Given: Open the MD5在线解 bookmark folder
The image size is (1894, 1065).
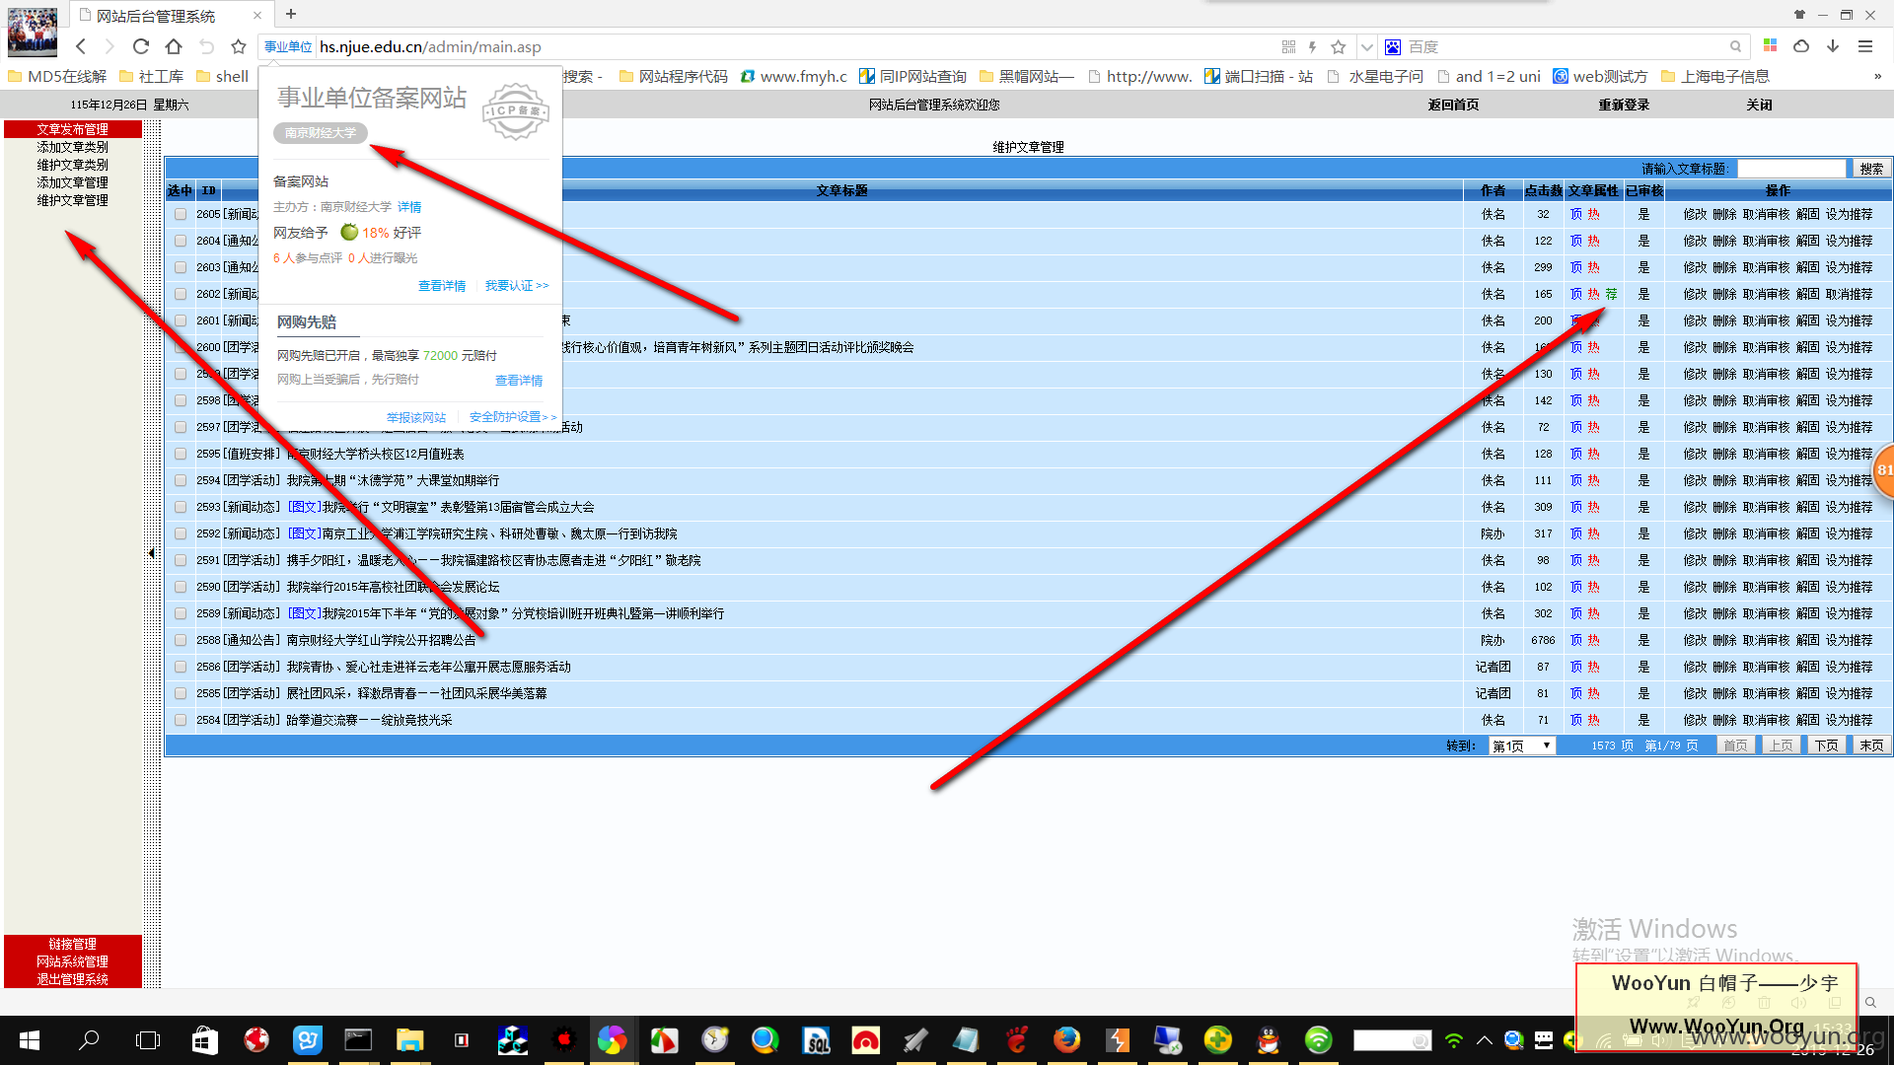Looking at the screenshot, I should pyautogui.click(x=57, y=76).
